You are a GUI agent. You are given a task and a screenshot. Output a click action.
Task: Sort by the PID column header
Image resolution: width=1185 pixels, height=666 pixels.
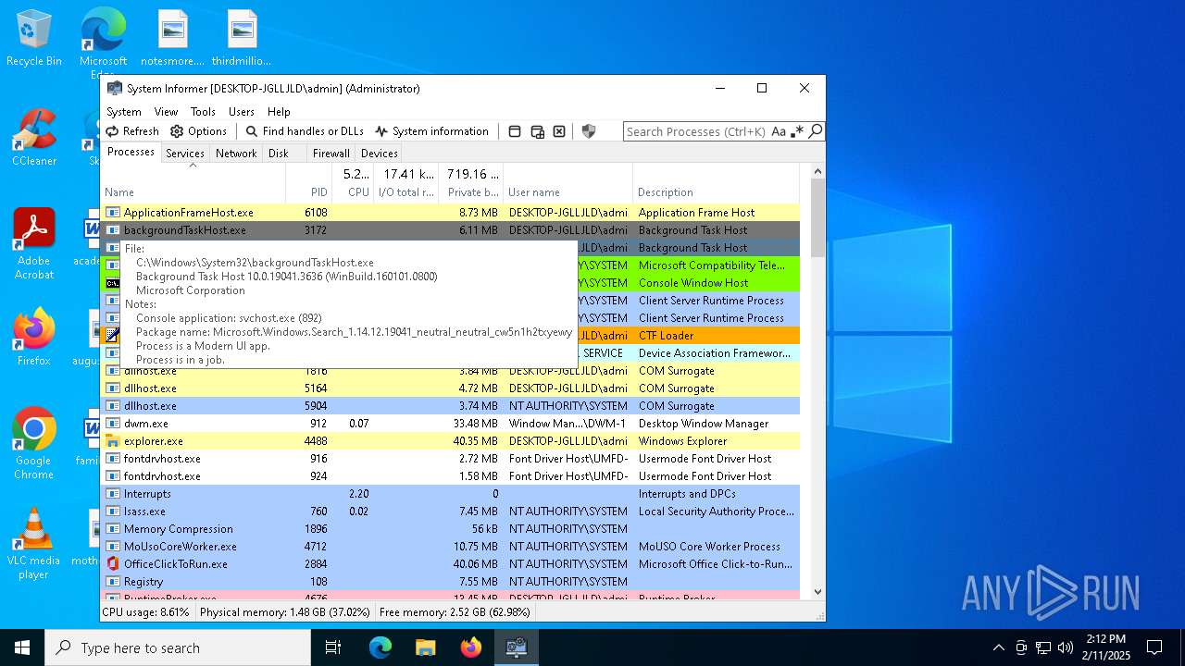pos(308,183)
